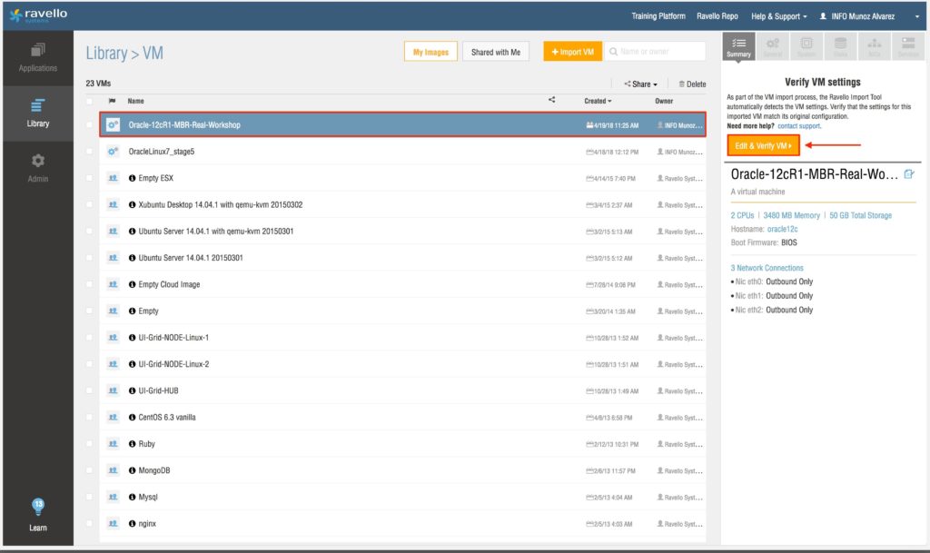
Task: Click the info icon next to MongoDB
Action: 133,470
